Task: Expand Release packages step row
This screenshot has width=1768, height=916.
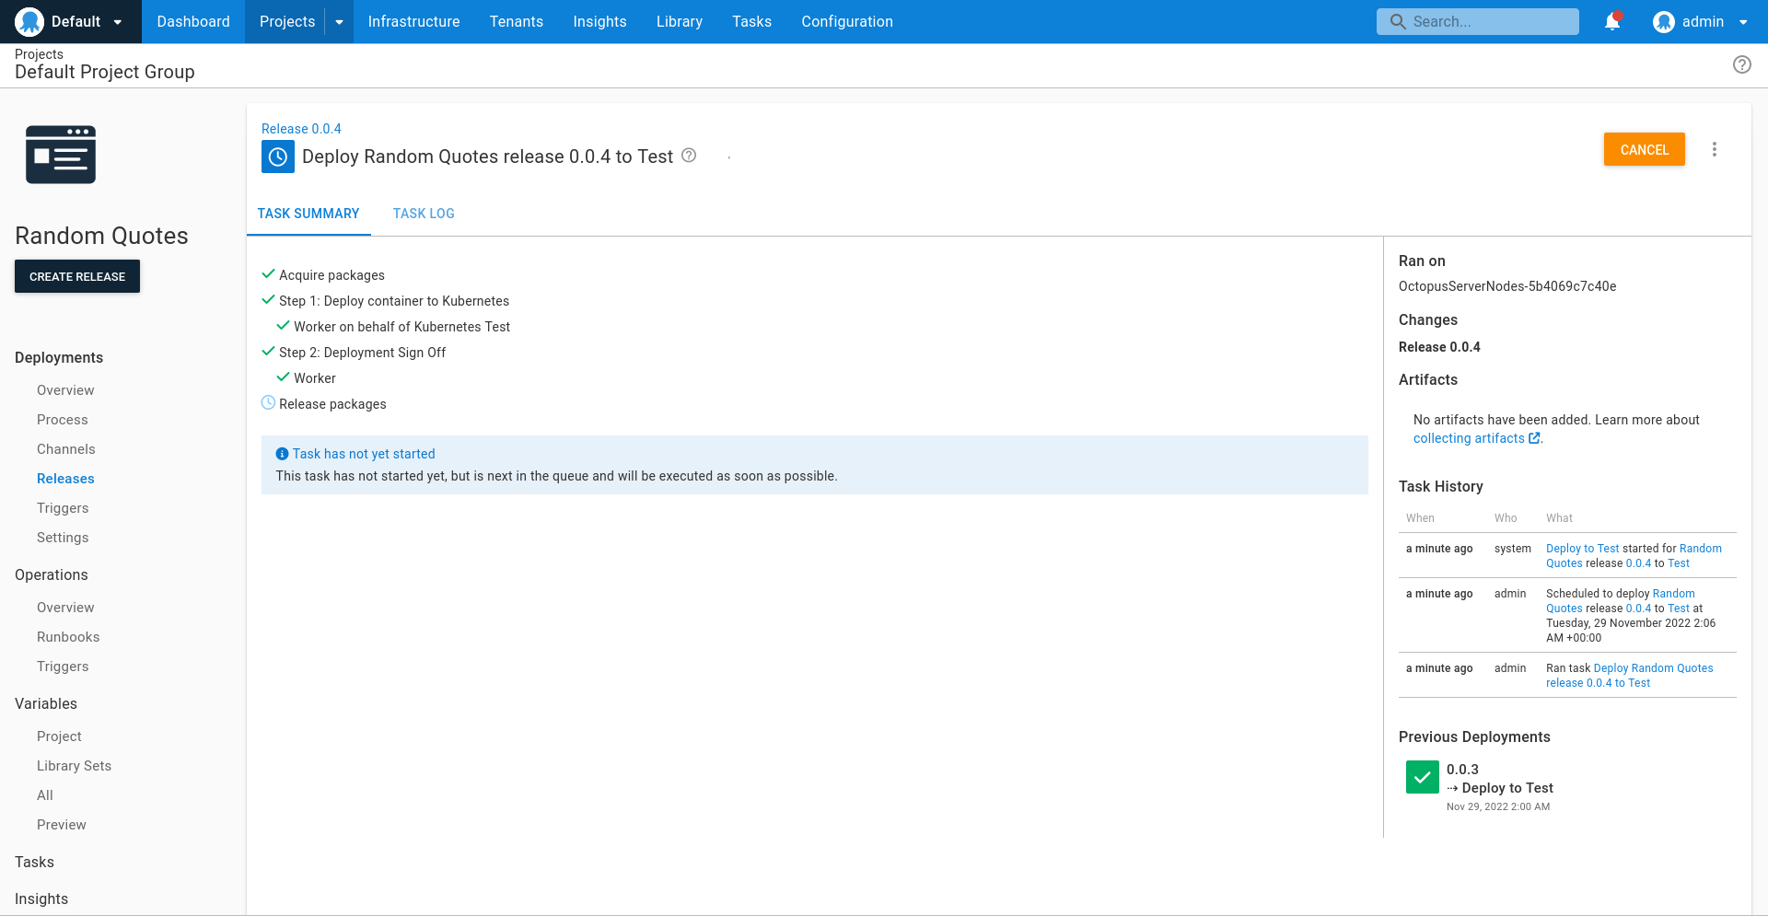Action: point(332,404)
